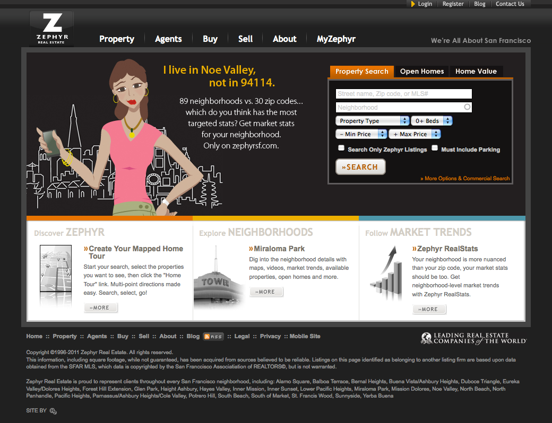Click the site designer icon beside SITE BY
This screenshot has width=552, height=423.
(53, 411)
